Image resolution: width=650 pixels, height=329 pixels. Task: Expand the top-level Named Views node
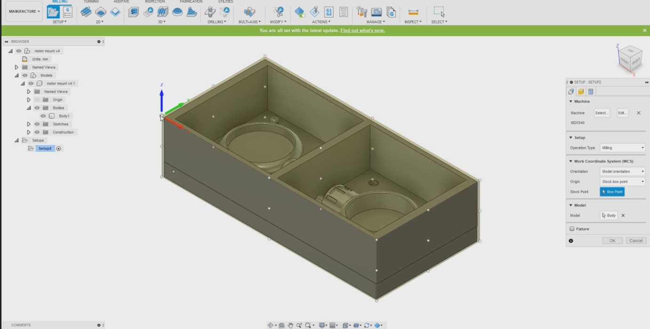point(16,67)
